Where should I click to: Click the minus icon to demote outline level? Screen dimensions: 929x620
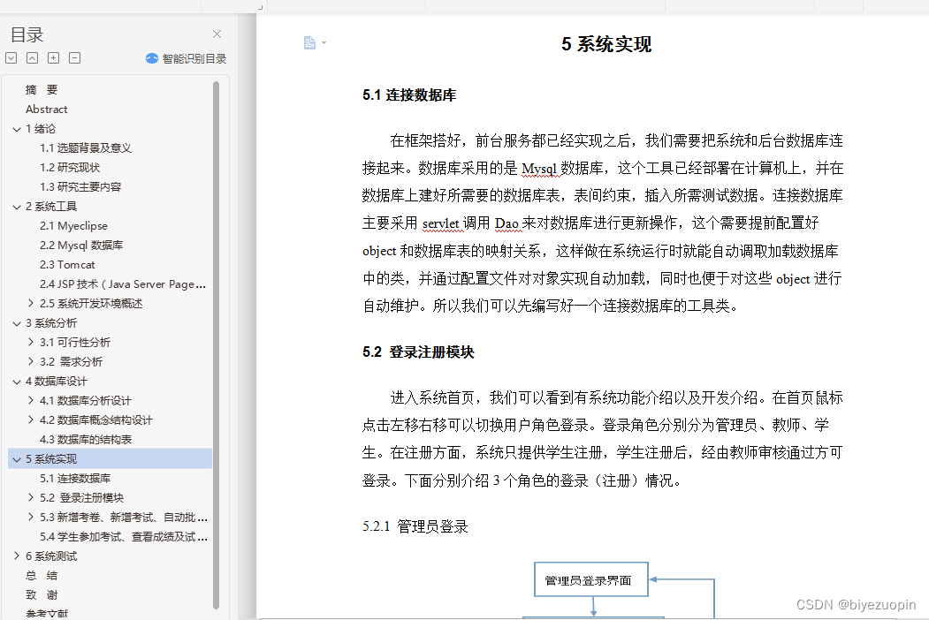pos(74,57)
